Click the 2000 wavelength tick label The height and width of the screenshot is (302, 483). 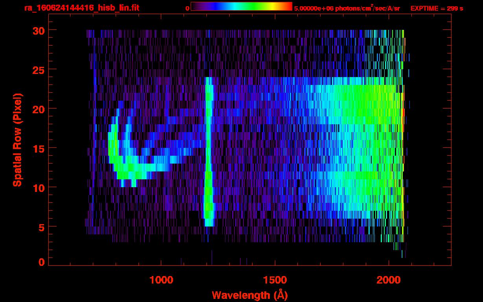point(388,280)
